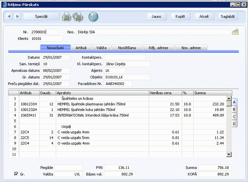This screenshot has height=182, width=248.
Task: Select flip C beside the item grid
Action: tap(234, 117)
